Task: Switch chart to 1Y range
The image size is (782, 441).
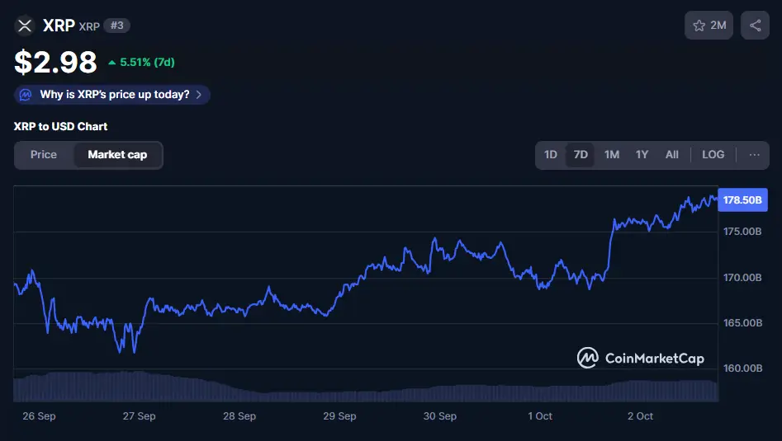Action: [x=642, y=155]
